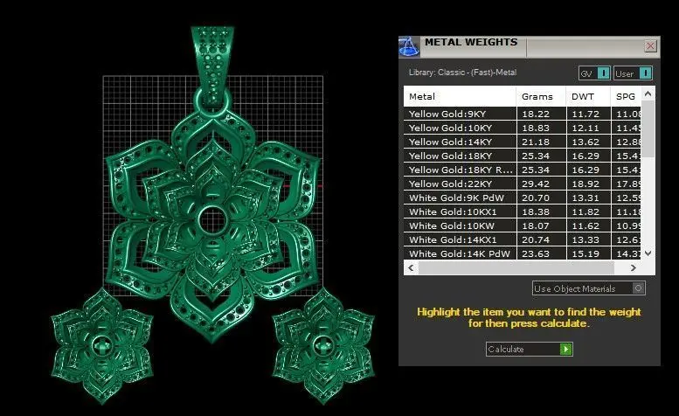Viewport: 679px width, 416px height.
Task: Click the horizontal scrollbar right arrow
Action: click(633, 267)
